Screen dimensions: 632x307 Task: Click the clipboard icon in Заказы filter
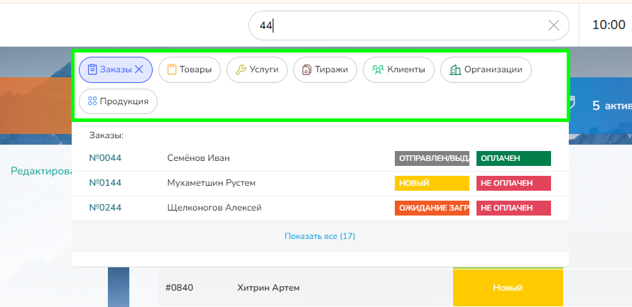click(x=92, y=69)
